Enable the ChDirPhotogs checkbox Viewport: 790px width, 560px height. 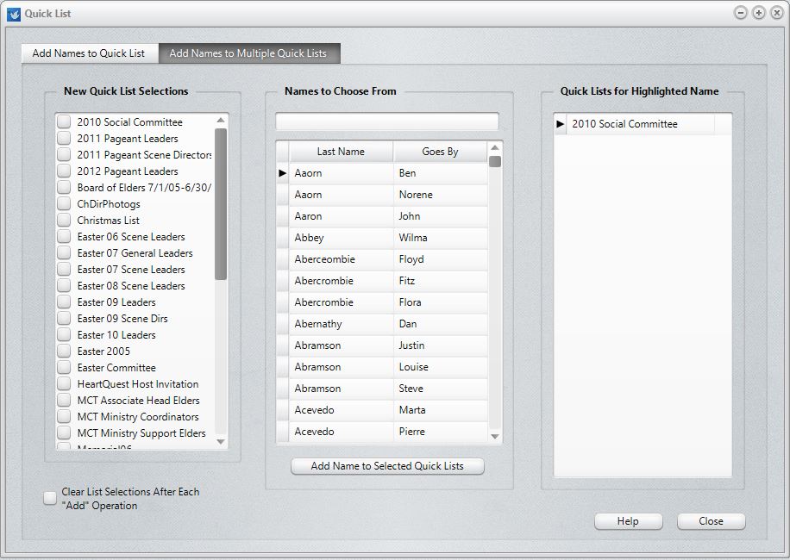64,204
